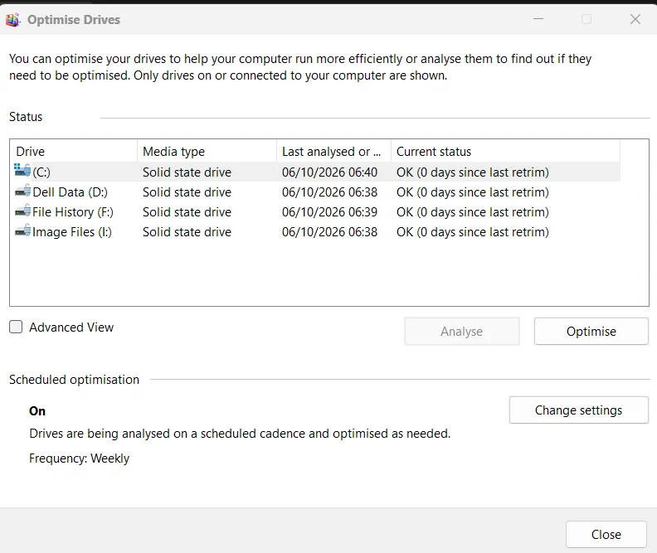Click Image Files' date 06/10/2026 06:38

click(x=330, y=232)
